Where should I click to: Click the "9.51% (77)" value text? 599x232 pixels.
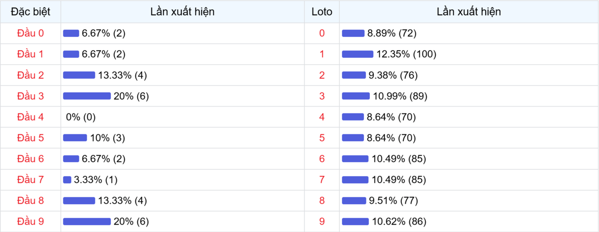click(393, 201)
